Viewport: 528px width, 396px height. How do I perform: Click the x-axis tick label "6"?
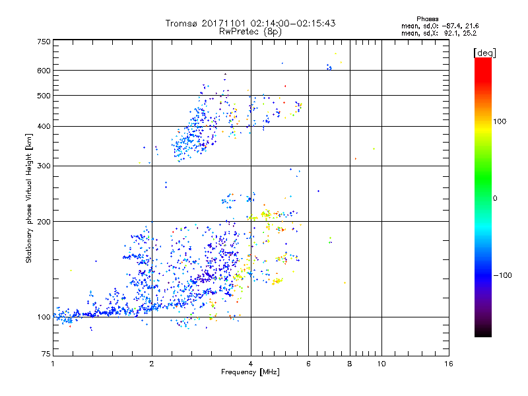[308, 364]
